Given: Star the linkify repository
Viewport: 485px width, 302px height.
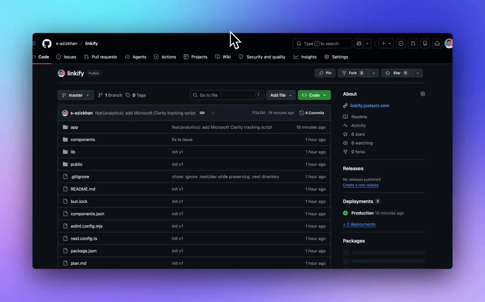Looking at the screenshot, I should point(397,73).
